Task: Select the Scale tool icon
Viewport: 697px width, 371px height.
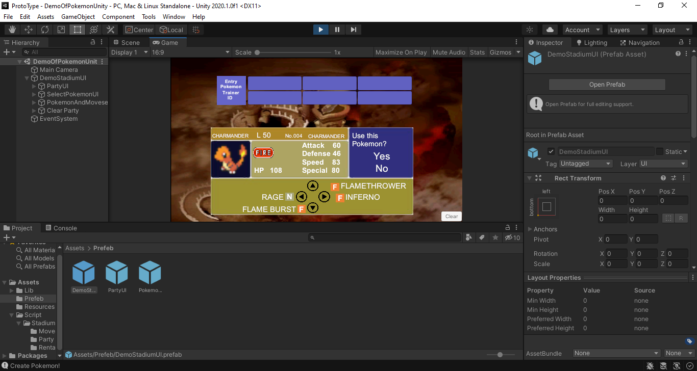Action: (61, 30)
